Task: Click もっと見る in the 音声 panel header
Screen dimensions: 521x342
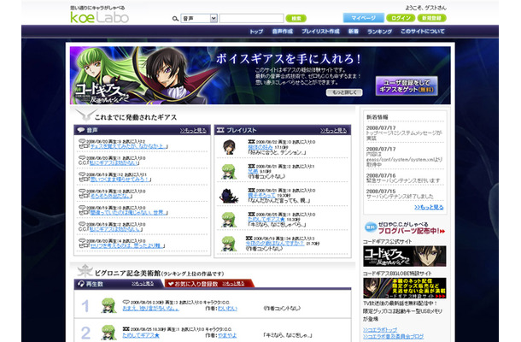Action: [193, 131]
